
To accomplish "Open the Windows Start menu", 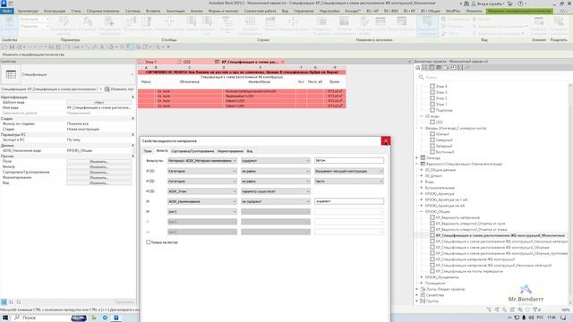I will pyautogui.click(x=5, y=318).
